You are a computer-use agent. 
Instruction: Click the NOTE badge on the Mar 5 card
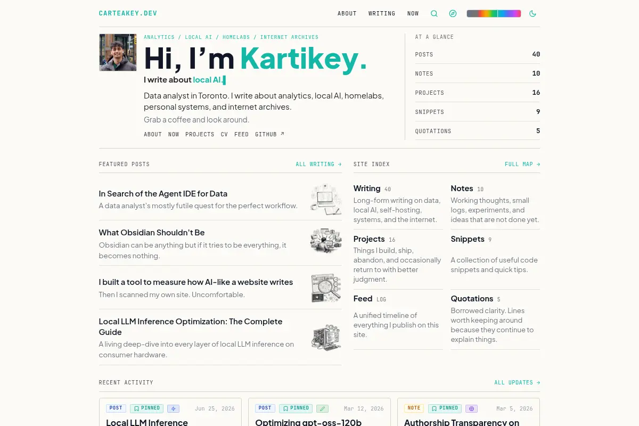(x=414, y=408)
